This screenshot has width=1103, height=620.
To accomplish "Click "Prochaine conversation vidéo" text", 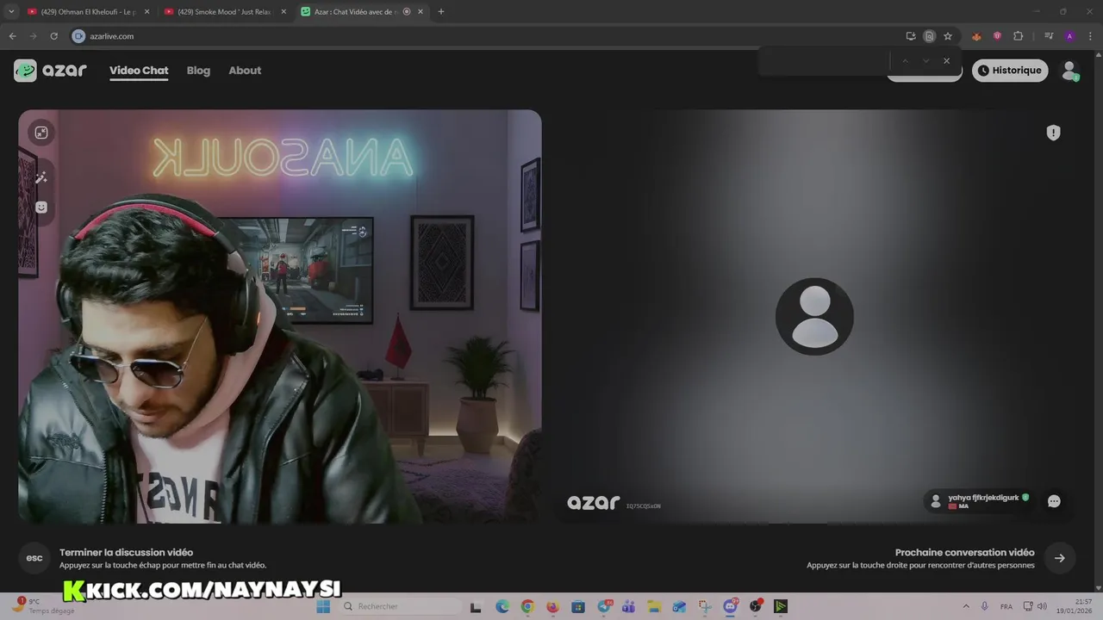I will [x=964, y=553].
